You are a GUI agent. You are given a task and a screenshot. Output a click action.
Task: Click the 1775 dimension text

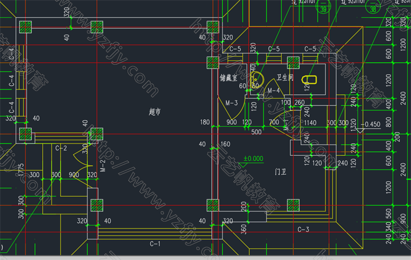coord(21,170)
